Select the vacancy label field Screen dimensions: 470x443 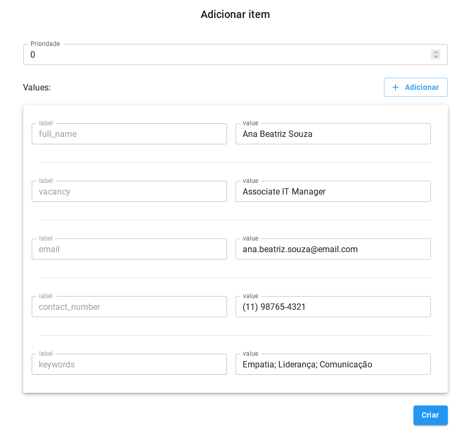(129, 191)
